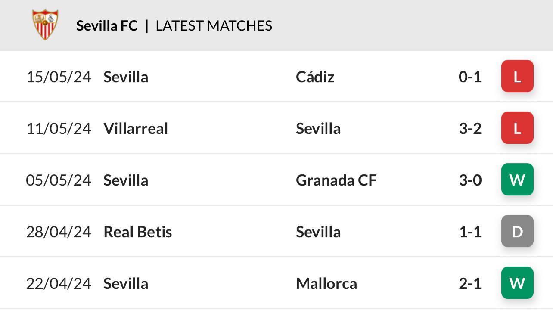The height and width of the screenshot is (310, 553).
Task: Click the 3-0 Granada CF score
Action: coord(470,180)
